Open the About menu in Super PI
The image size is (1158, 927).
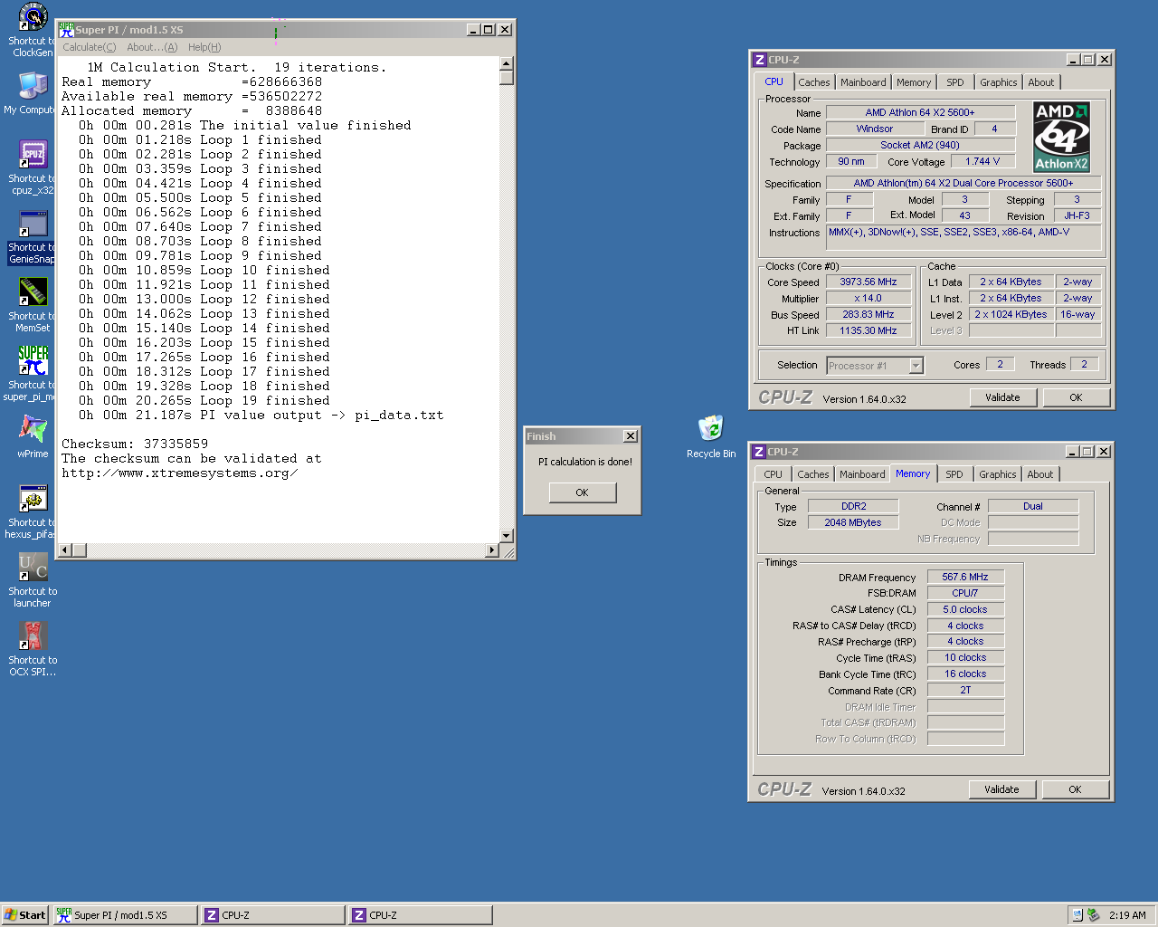[x=152, y=47]
